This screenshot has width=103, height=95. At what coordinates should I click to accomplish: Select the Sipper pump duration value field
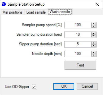coord(78,44)
